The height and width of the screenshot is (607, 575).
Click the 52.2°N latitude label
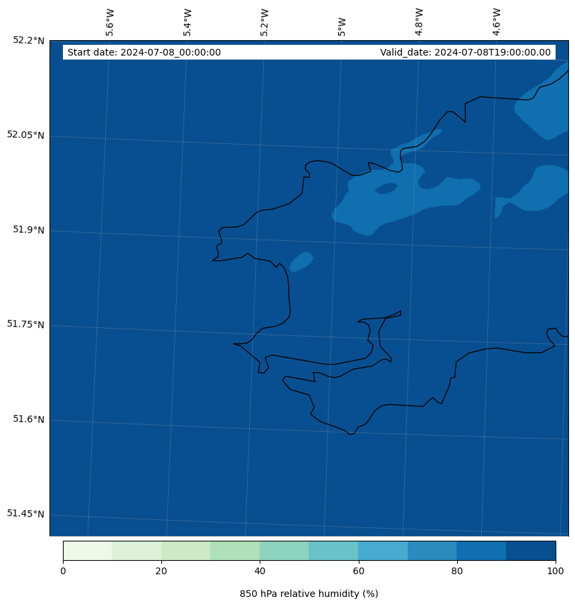[28, 40]
